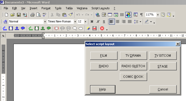This screenshot has width=186, height=101.
Task: Center align the text
Action: click(x=118, y=22)
